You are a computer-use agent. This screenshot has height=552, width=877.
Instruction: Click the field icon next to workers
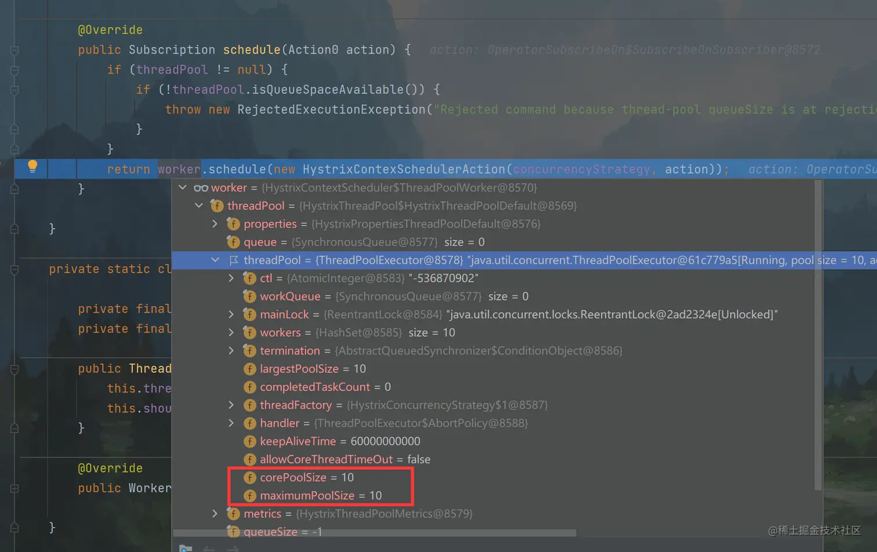249,333
